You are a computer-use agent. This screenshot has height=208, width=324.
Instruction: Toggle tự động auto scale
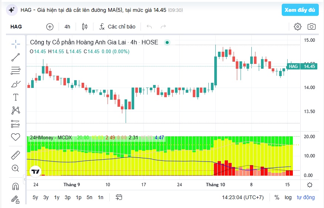(305, 197)
